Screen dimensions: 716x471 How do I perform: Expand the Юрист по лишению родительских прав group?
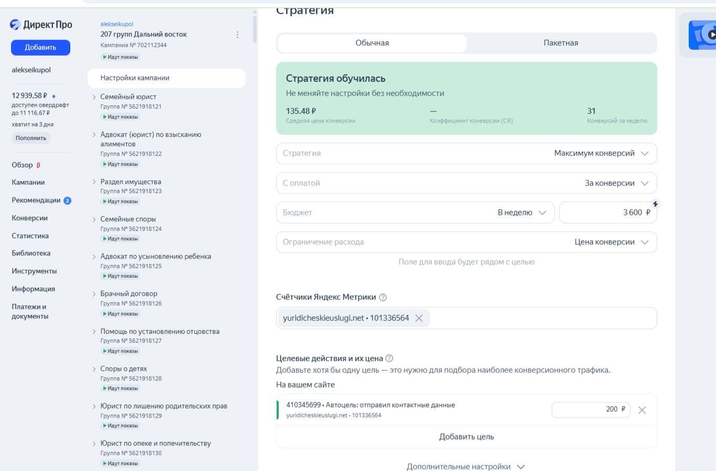point(94,406)
